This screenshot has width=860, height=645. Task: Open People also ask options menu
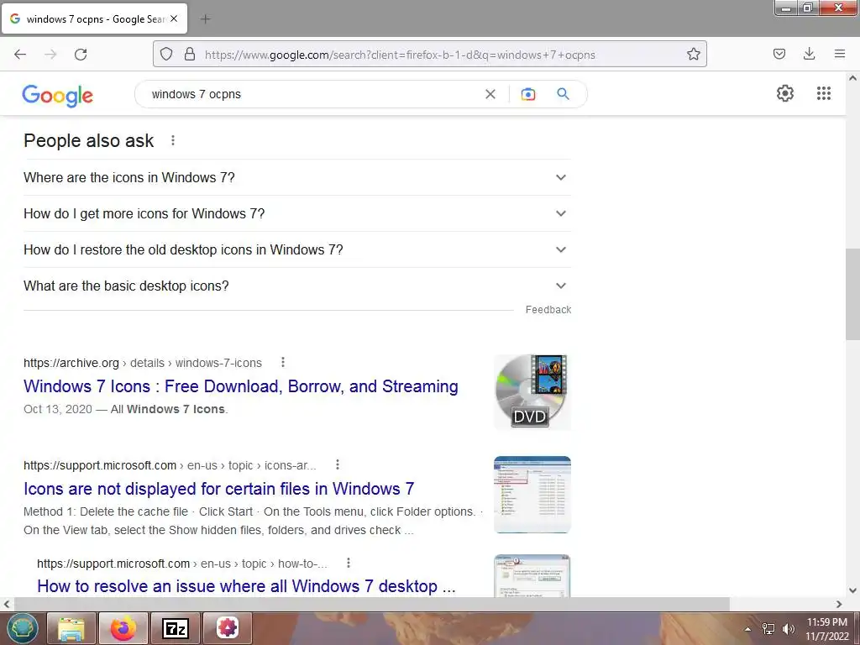173,140
